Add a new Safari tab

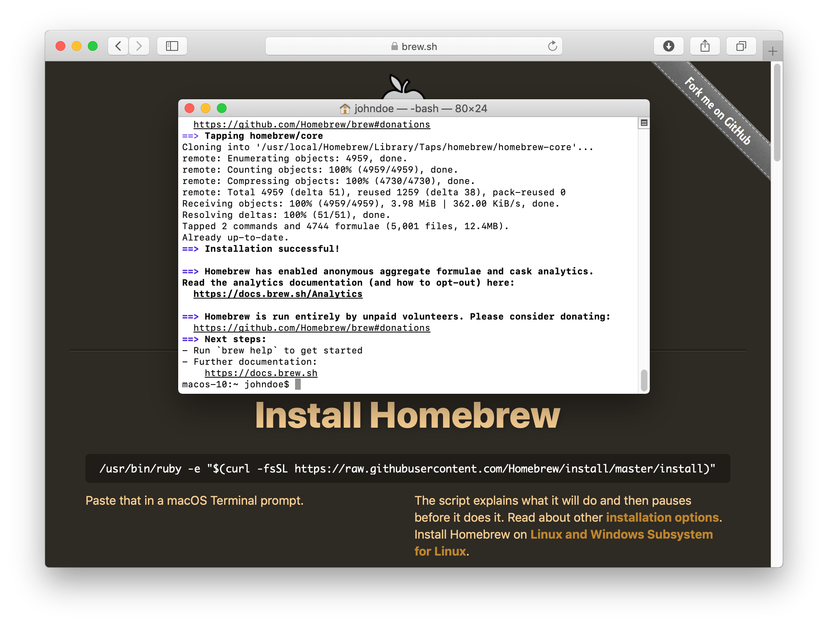coord(773,51)
